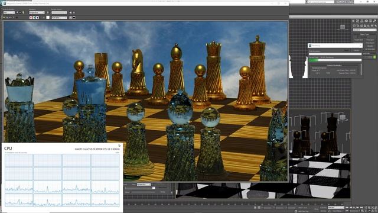The image size is (378, 213).
Task: Click the green current task progress bar
Action: (x=335, y=60)
